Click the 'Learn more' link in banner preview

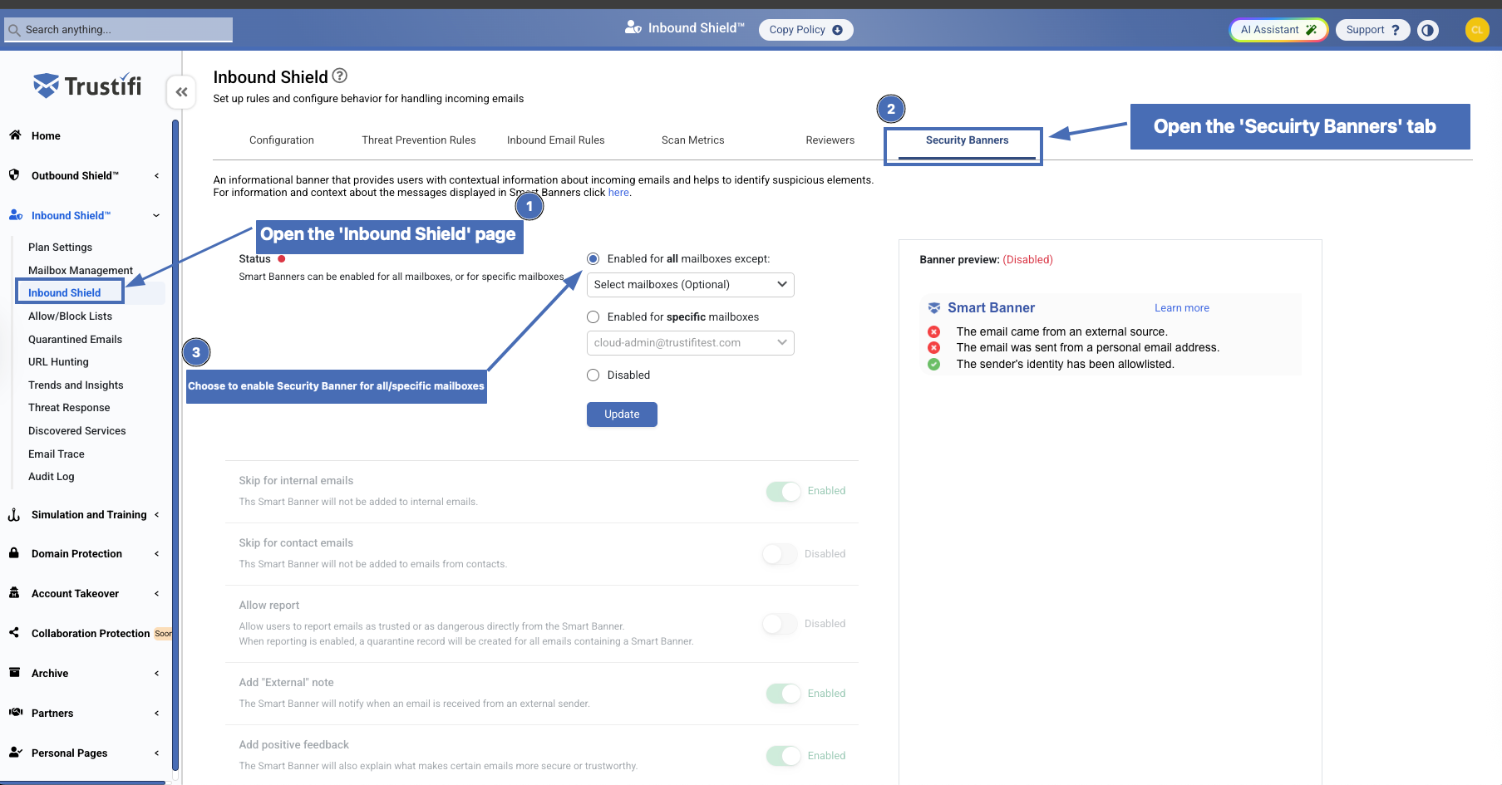point(1182,308)
